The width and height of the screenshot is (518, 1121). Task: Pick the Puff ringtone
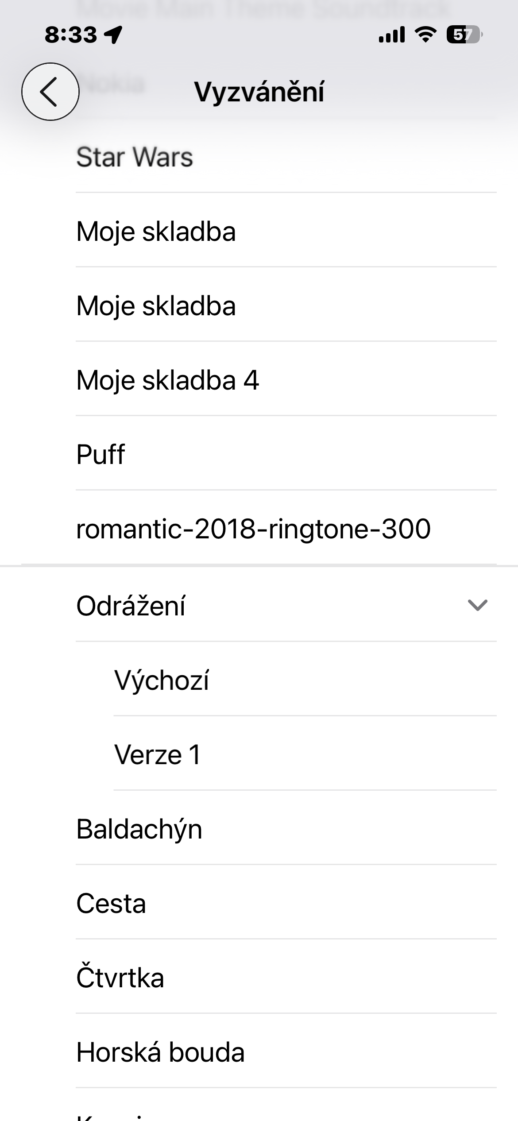click(x=101, y=455)
